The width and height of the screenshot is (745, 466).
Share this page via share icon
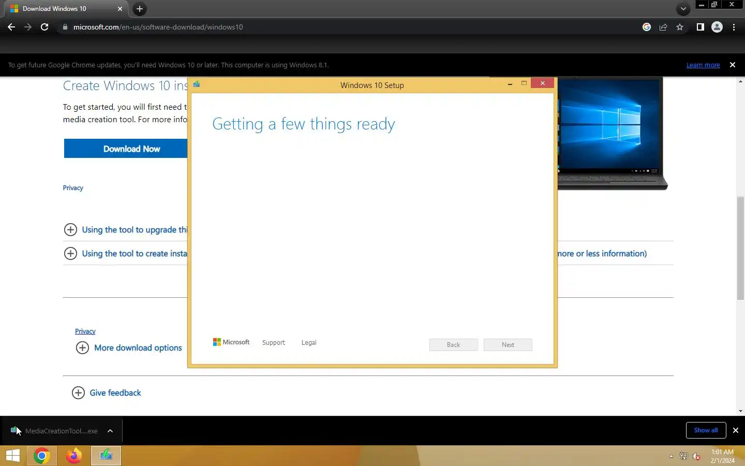pos(663,27)
